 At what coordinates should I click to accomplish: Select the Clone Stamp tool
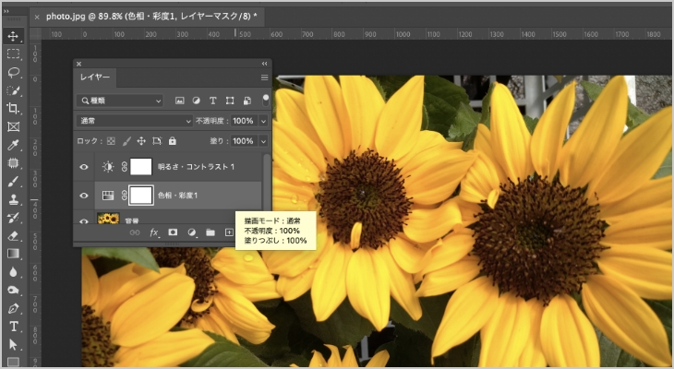pos(13,199)
